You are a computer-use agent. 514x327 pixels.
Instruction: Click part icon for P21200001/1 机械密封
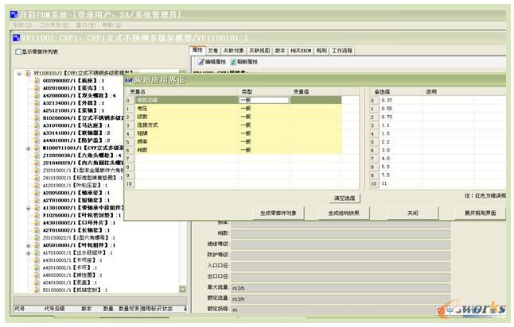click(x=36, y=290)
